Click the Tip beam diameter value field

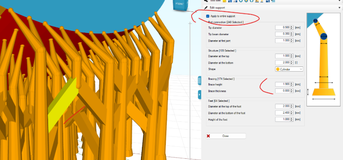282,34
